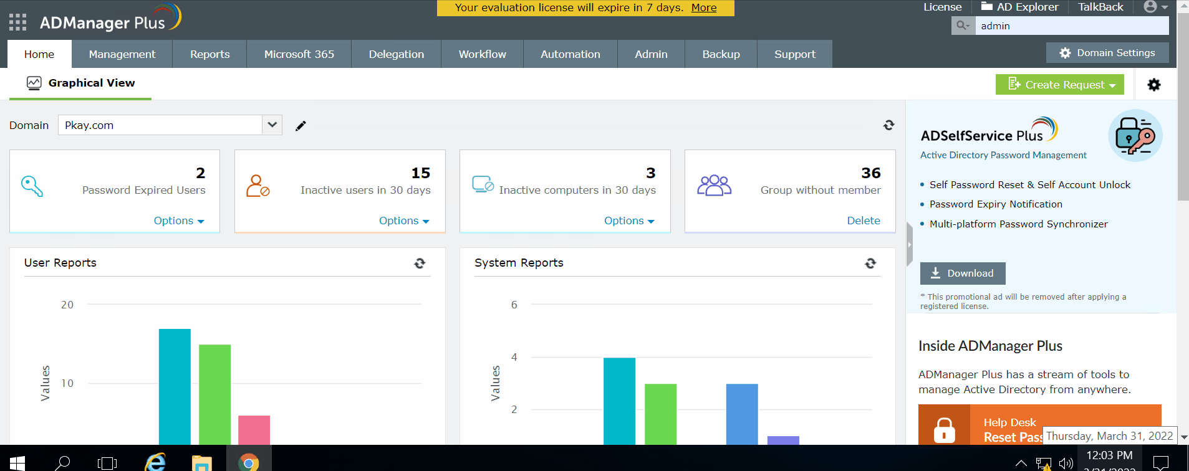Viewport: 1189px width, 471px height.
Task: Open the Support tab
Action: click(x=795, y=54)
